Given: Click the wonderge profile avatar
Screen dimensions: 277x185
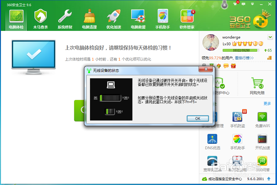Looking at the screenshot, I should [x=211, y=43].
